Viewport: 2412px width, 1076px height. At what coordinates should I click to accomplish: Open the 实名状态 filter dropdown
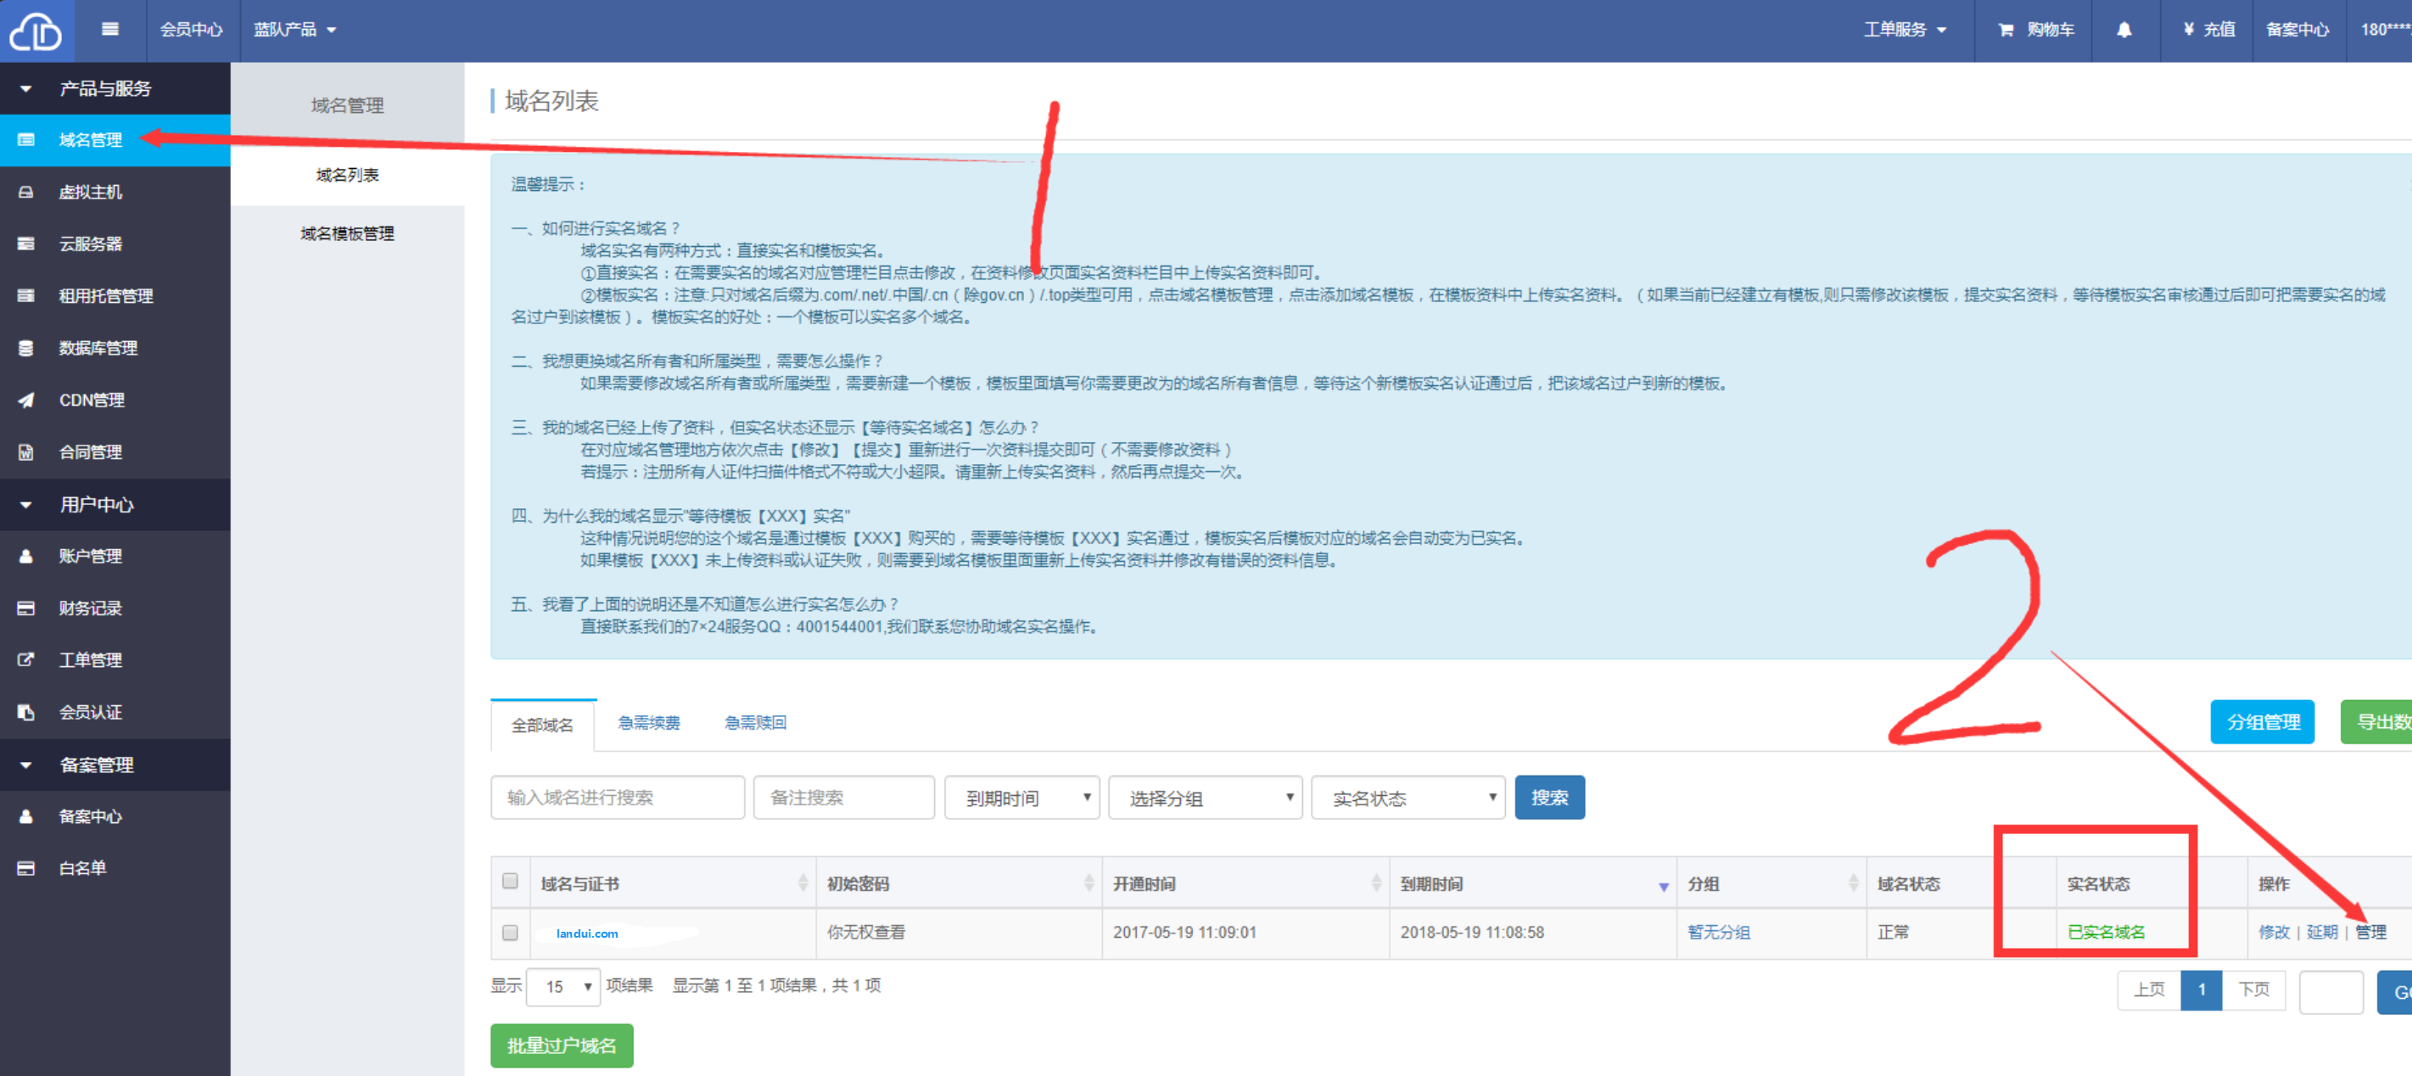(1407, 798)
